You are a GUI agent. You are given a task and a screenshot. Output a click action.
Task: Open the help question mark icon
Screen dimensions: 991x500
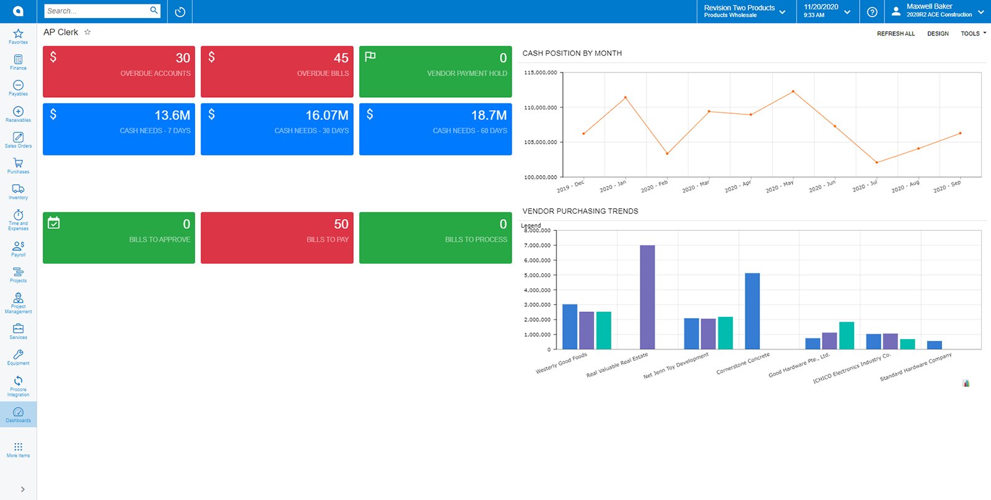point(872,12)
